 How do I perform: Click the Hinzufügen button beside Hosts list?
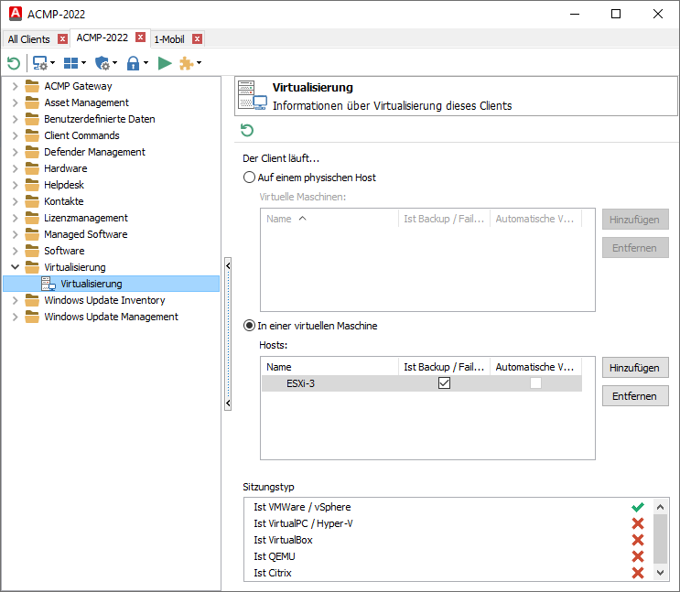pyautogui.click(x=635, y=368)
